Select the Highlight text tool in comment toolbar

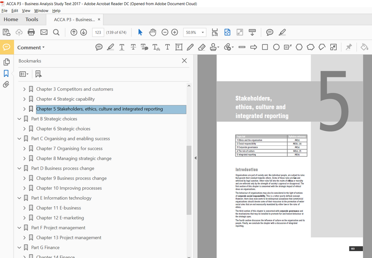click(x=110, y=47)
